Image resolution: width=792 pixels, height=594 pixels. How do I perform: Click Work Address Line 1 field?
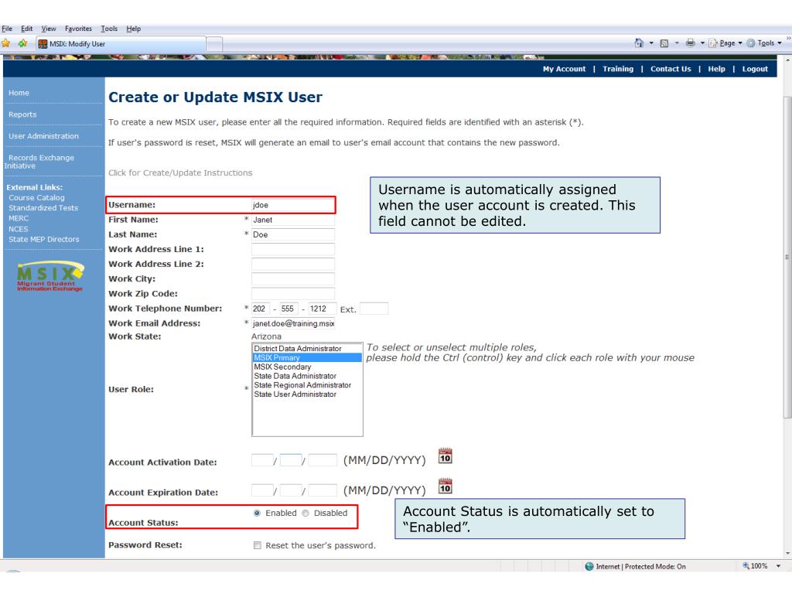[x=293, y=250]
